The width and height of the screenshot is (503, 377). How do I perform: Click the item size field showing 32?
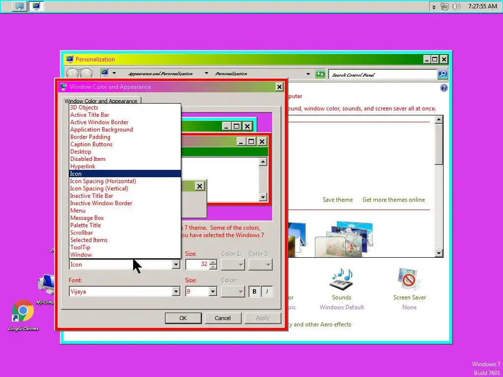[197, 265]
